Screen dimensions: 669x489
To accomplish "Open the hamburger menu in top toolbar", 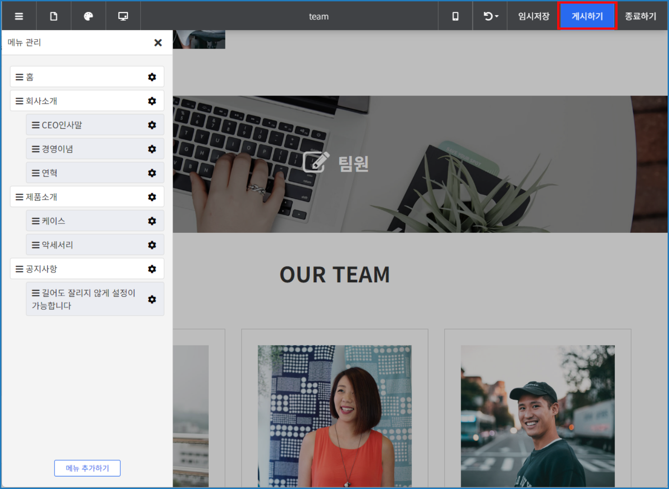I will point(19,16).
